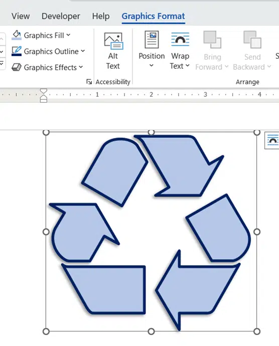Select the Graphics Format tab
279x346 pixels.
click(154, 17)
